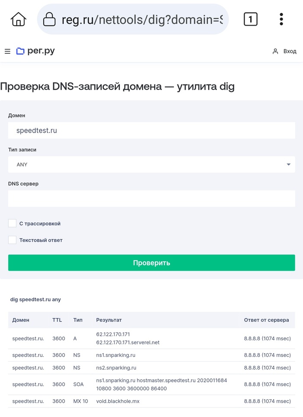The image size is (303, 417).
Task: Toggle the "Текстовый ответ" checkbox
Action: (12, 240)
